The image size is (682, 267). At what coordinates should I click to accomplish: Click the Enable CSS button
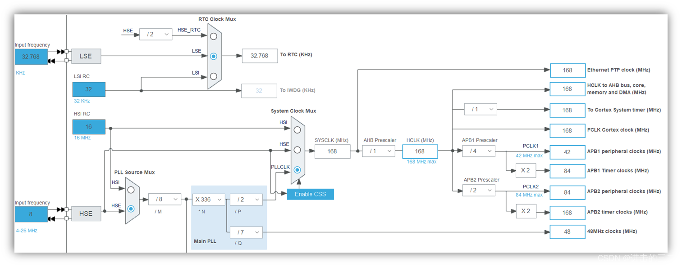(310, 194)
